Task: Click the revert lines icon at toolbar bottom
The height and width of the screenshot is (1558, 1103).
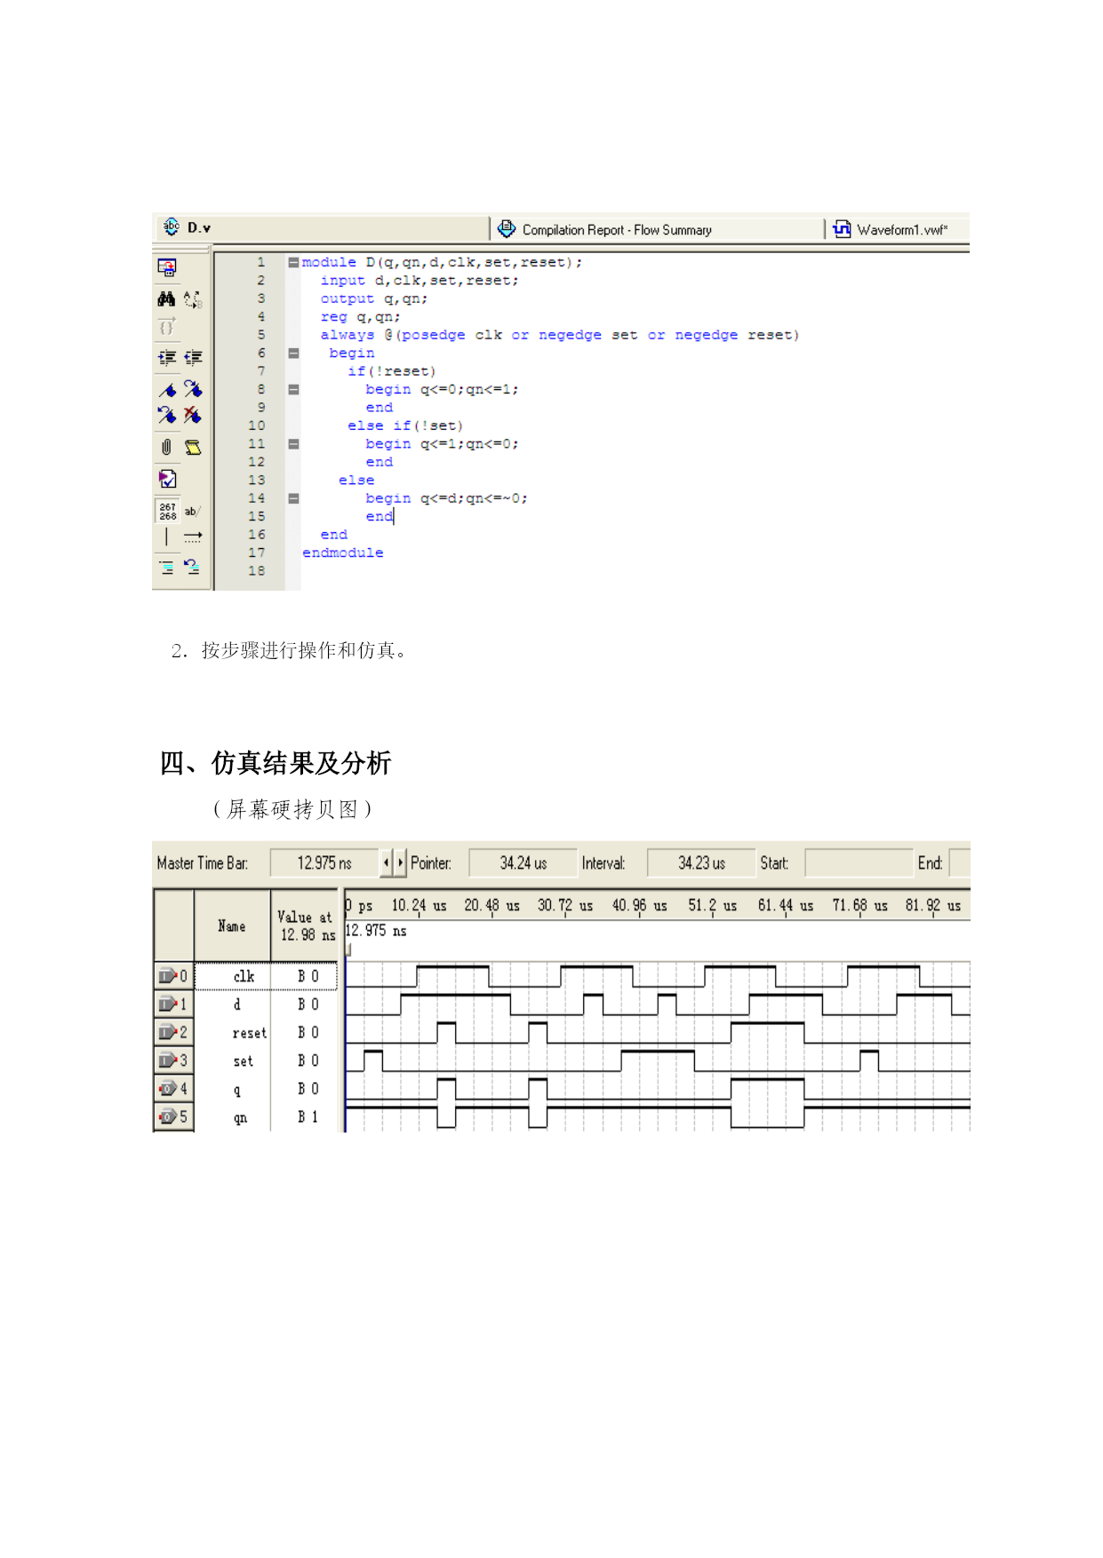Action: [192, 566]
